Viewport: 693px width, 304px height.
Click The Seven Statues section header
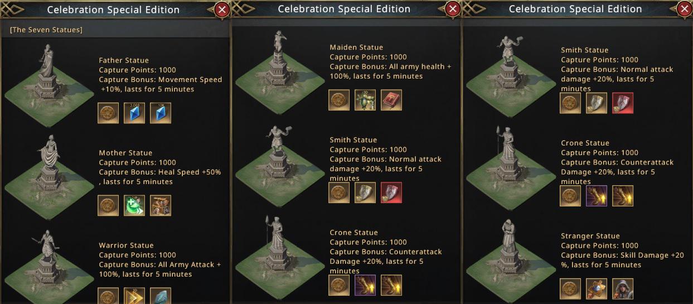point(46,30)
